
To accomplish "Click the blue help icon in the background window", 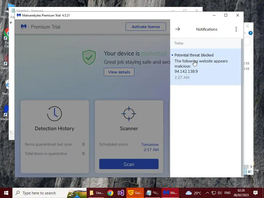I will click(251, 33).
